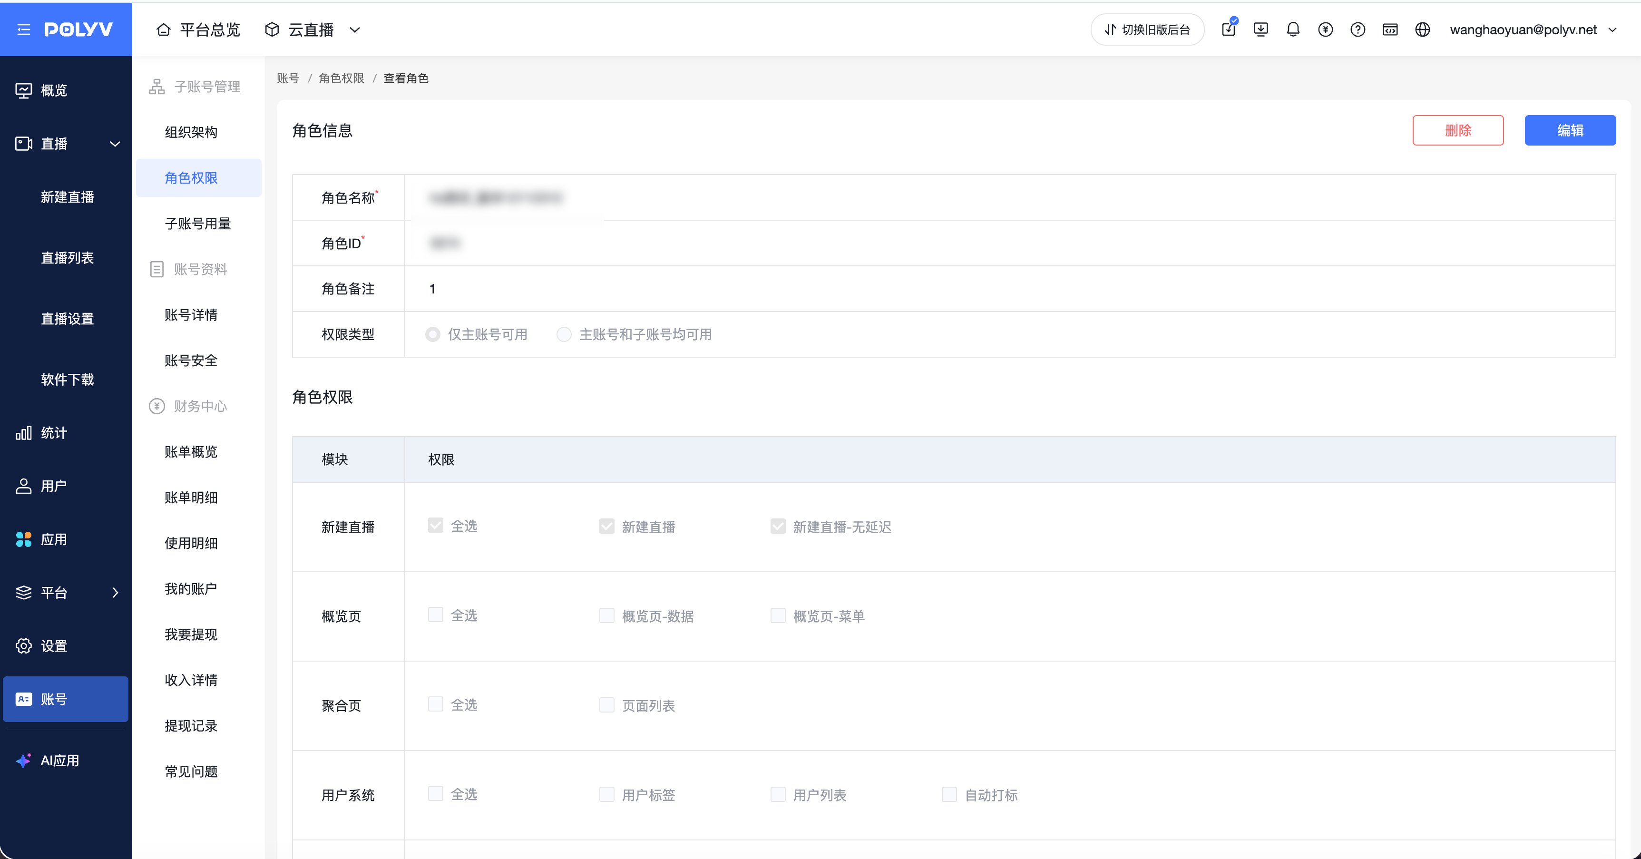1641x859 pixels.
Task: Click the 用户 person icon in sidebar
Action: point(24,486)
